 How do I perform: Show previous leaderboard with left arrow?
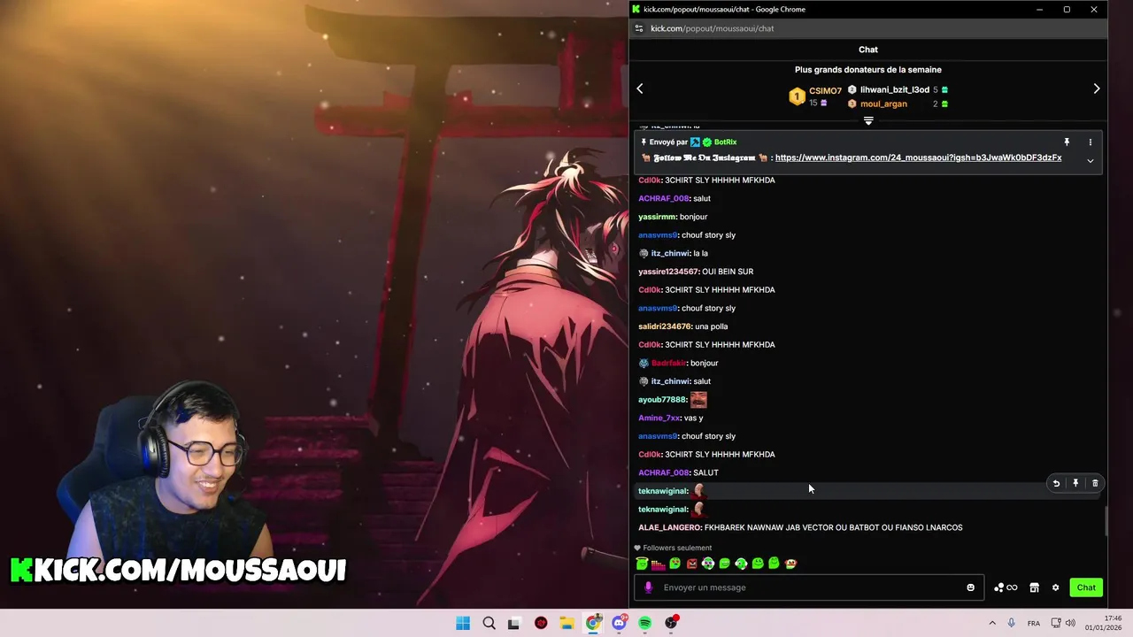tap(640, 88)
